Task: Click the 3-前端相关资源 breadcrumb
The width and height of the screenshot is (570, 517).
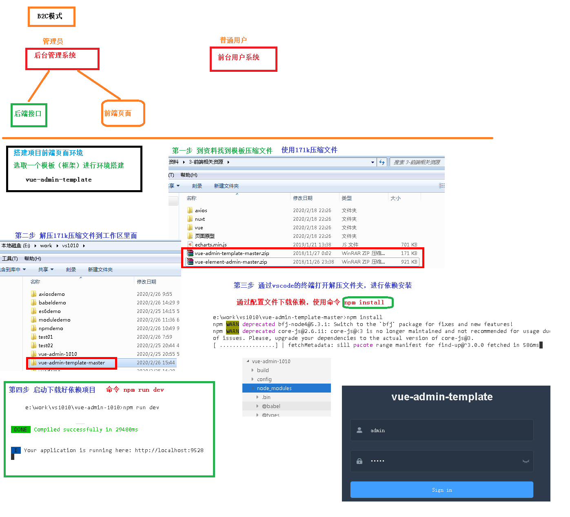Action: [206, 162]
